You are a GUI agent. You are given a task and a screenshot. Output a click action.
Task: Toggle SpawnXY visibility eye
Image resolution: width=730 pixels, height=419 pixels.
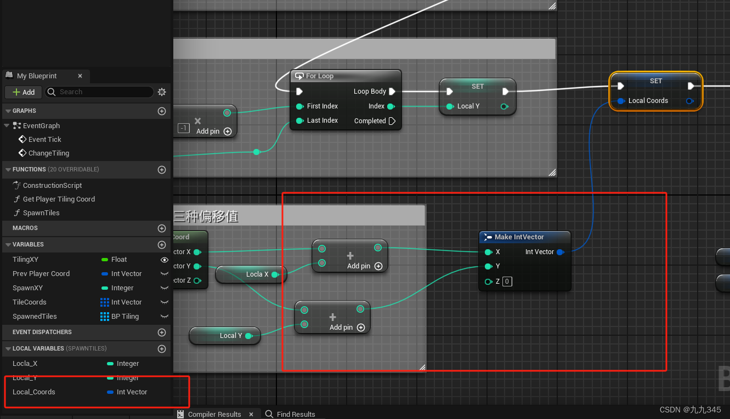coord(164,288)
